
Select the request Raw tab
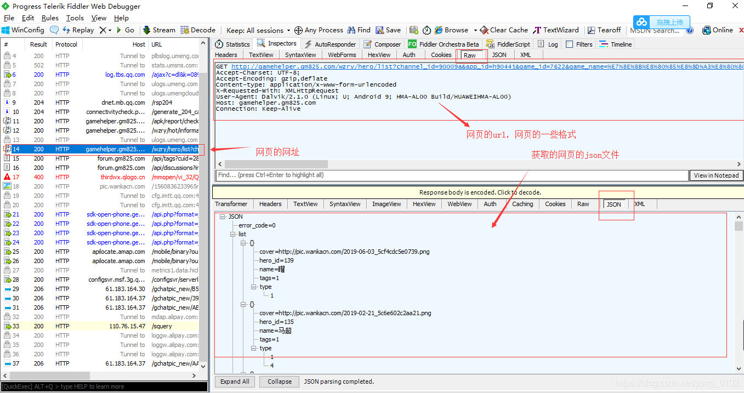pyautogui.click(x=470, y=55)
